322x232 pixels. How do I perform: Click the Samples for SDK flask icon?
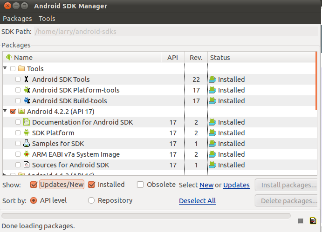[26, 144]
